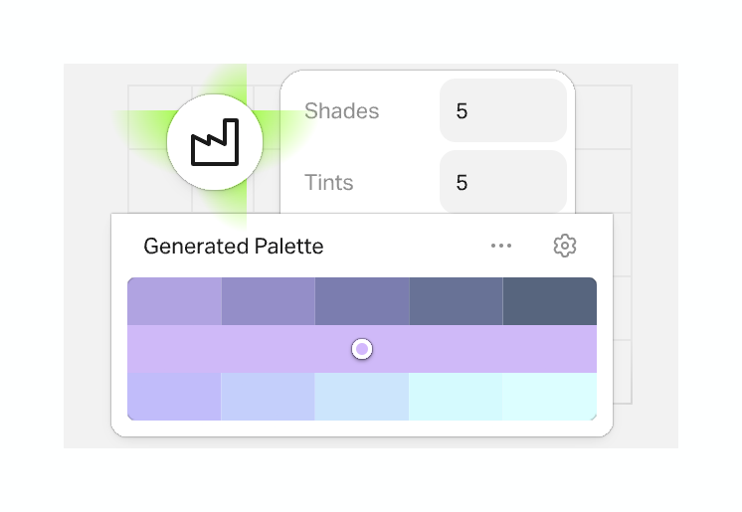Click the Tints label

tap(328, 182)
